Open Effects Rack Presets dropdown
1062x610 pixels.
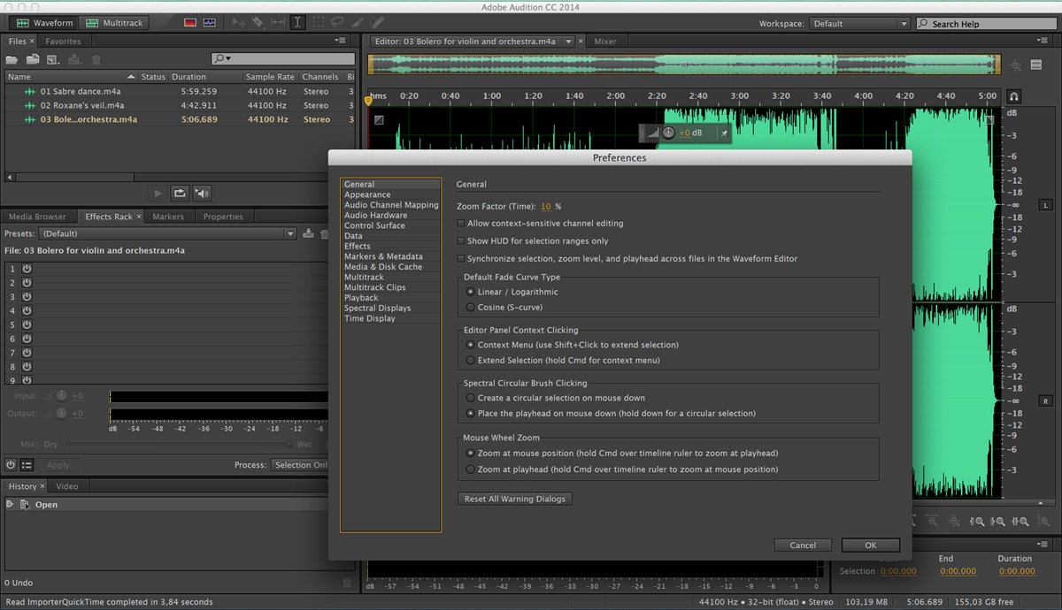tap(167, 233)
